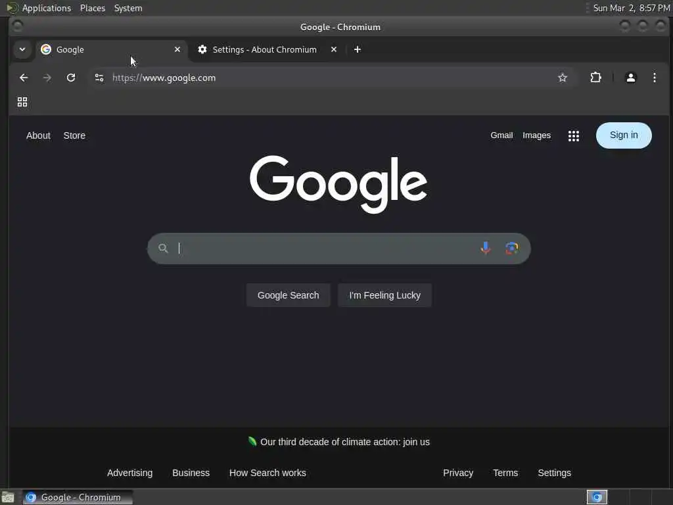Screen dimensions: 673x505
Task: Click the show desktop icon in taskbar
Action: tap(8, 497)
